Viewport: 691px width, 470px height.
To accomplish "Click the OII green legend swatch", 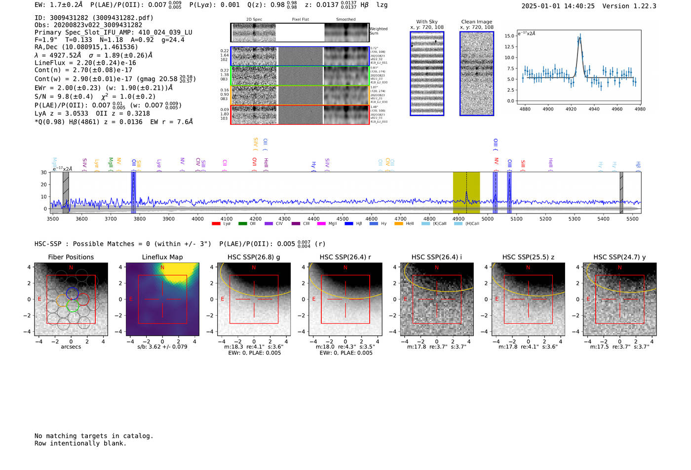I will [242, 223].
